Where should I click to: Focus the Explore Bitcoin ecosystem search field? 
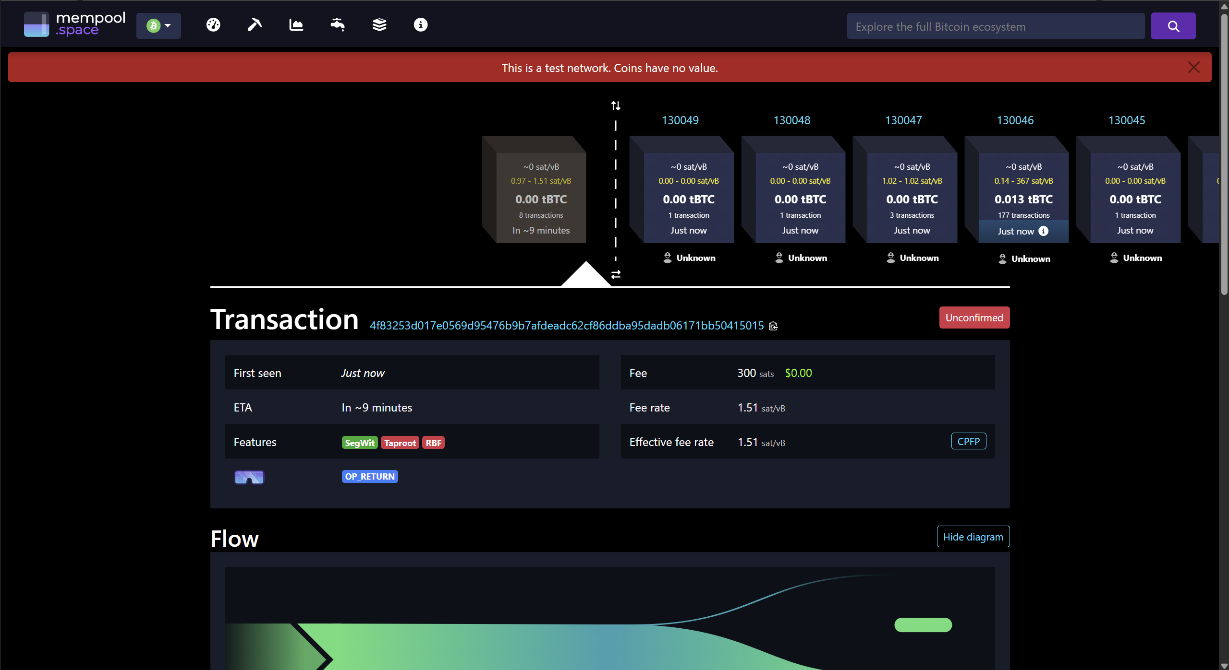tap(995, 26)
